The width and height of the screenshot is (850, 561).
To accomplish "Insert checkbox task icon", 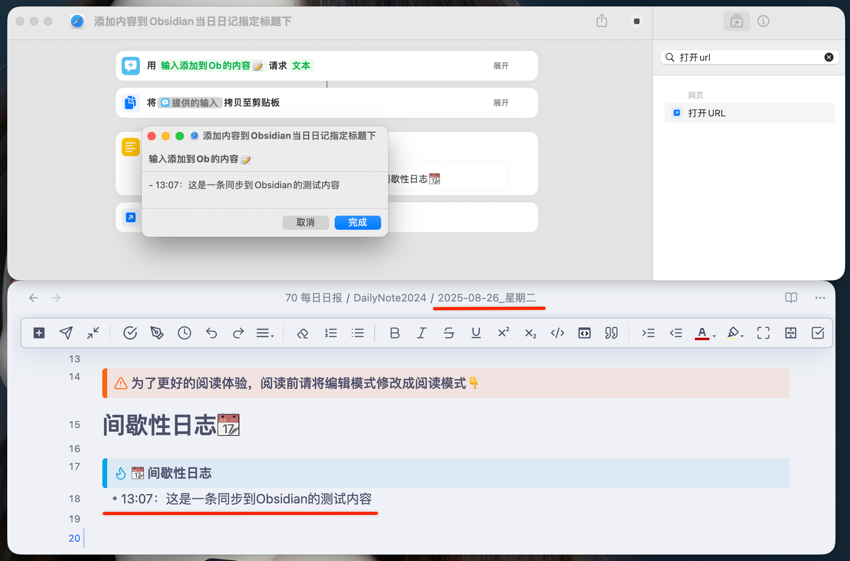I will click(818, 333).
